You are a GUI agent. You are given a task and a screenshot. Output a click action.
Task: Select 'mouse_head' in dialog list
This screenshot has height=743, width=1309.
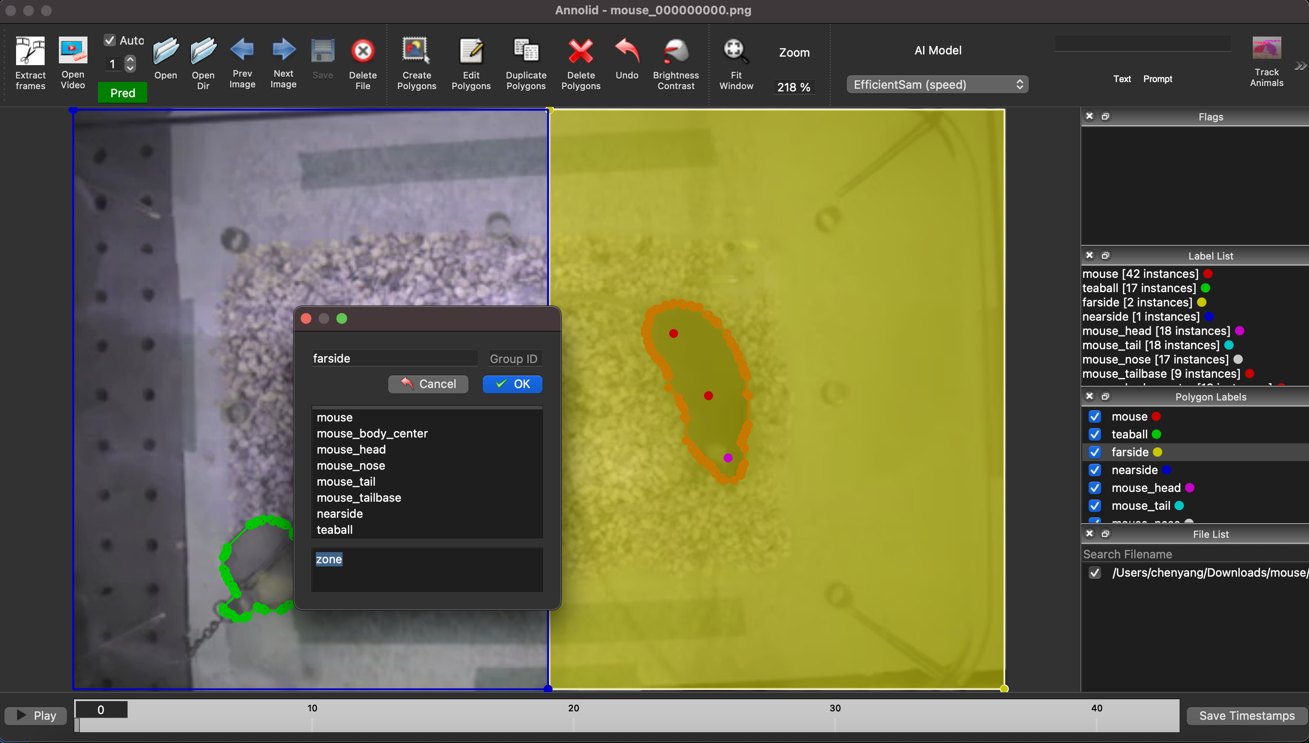pos(427,450)
